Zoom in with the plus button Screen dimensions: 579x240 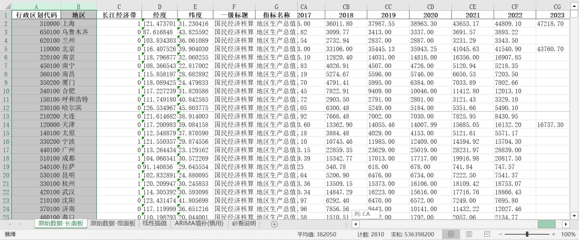coord(553,234)
